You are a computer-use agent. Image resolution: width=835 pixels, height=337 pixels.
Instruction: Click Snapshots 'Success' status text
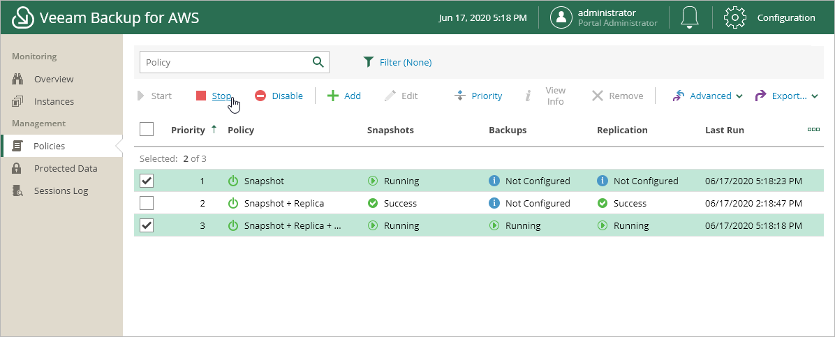[x=401, y=203]
